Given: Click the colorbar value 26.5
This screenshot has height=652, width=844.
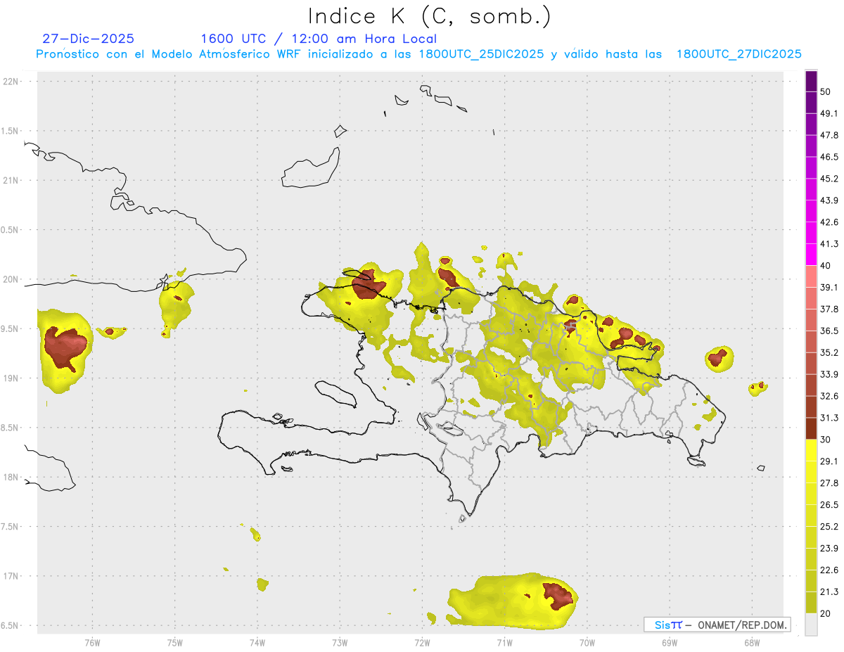Looking at the screenshot, I should tap(829, 505).
